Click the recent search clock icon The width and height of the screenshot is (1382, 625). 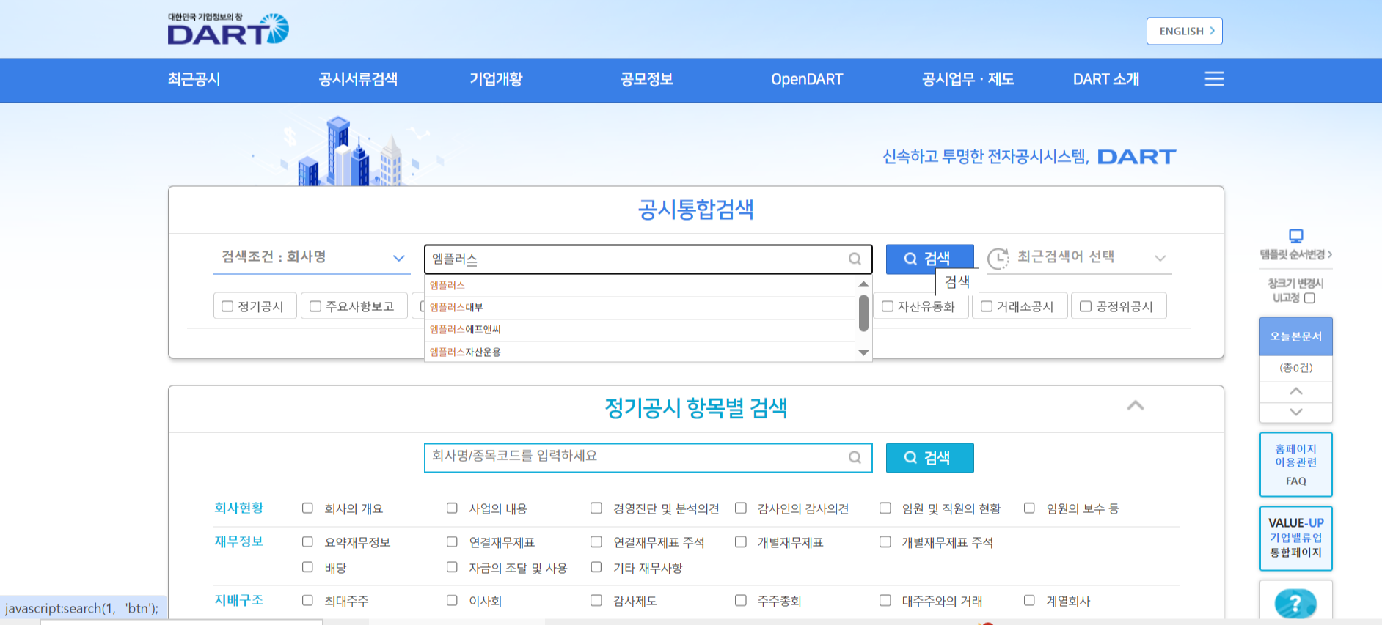pos(998,258)
